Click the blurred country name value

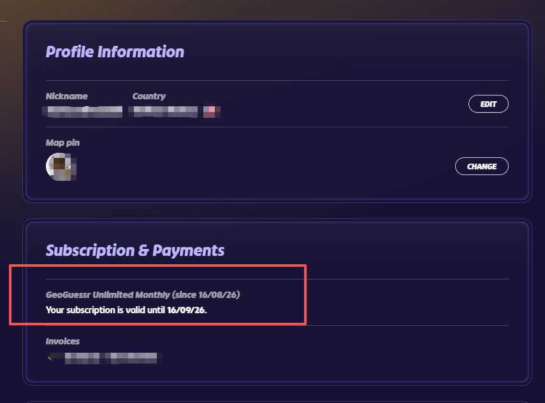pos(163,111)
